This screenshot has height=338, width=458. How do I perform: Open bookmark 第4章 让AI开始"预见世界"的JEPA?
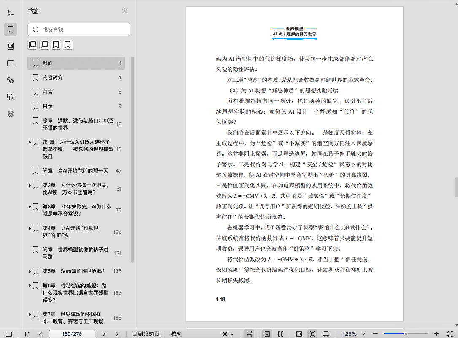point(76,232)
